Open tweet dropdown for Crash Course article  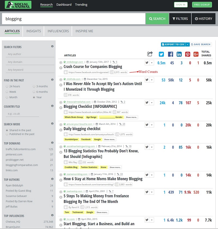[152, 63]
